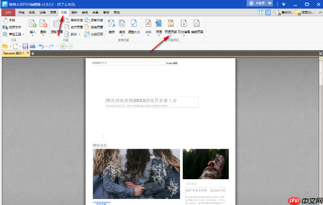The width and height of the screenshot is (323, 205).
Task: Click the 页眉页脚 header and footer icon
Action: coord(171,23)
